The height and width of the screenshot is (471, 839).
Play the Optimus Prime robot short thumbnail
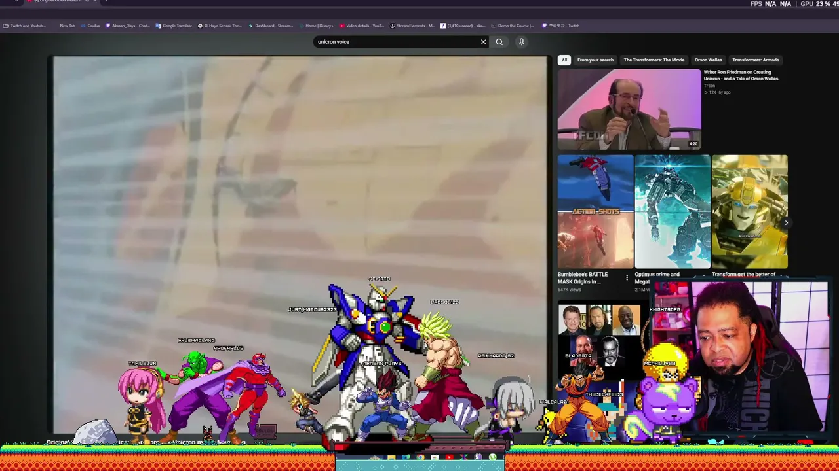672,212
